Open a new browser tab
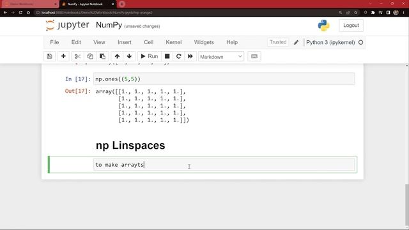The height and width of the screenshot is (230, 409). [x=122, y=4]
